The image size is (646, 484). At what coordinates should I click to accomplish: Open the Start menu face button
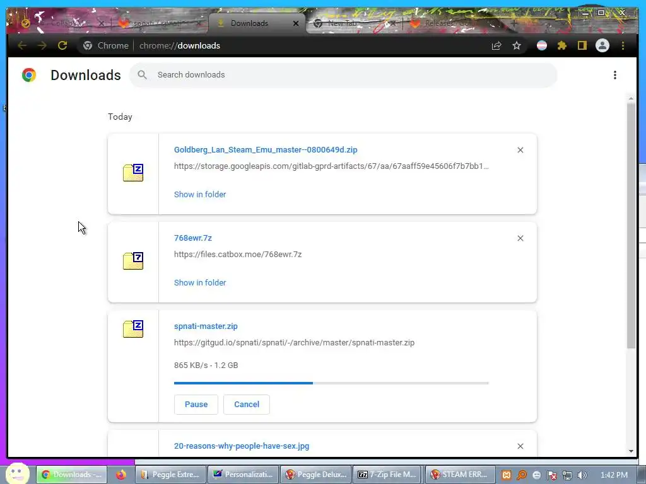coord(17,474)
